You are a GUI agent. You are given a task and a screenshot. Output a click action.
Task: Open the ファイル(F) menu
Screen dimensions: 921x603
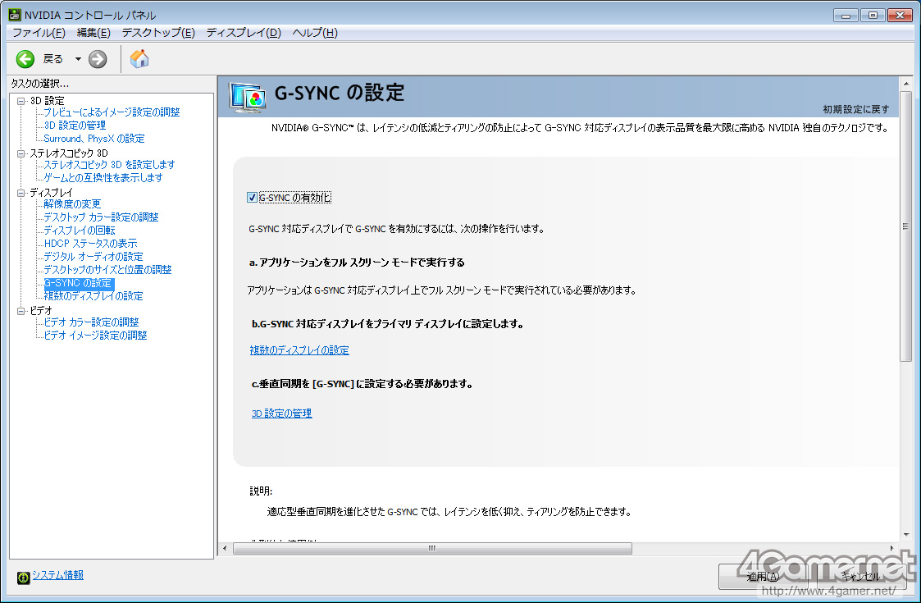coord(38,33)
